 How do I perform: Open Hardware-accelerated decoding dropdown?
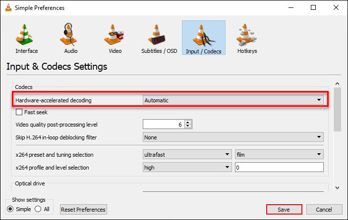point(233,100)
